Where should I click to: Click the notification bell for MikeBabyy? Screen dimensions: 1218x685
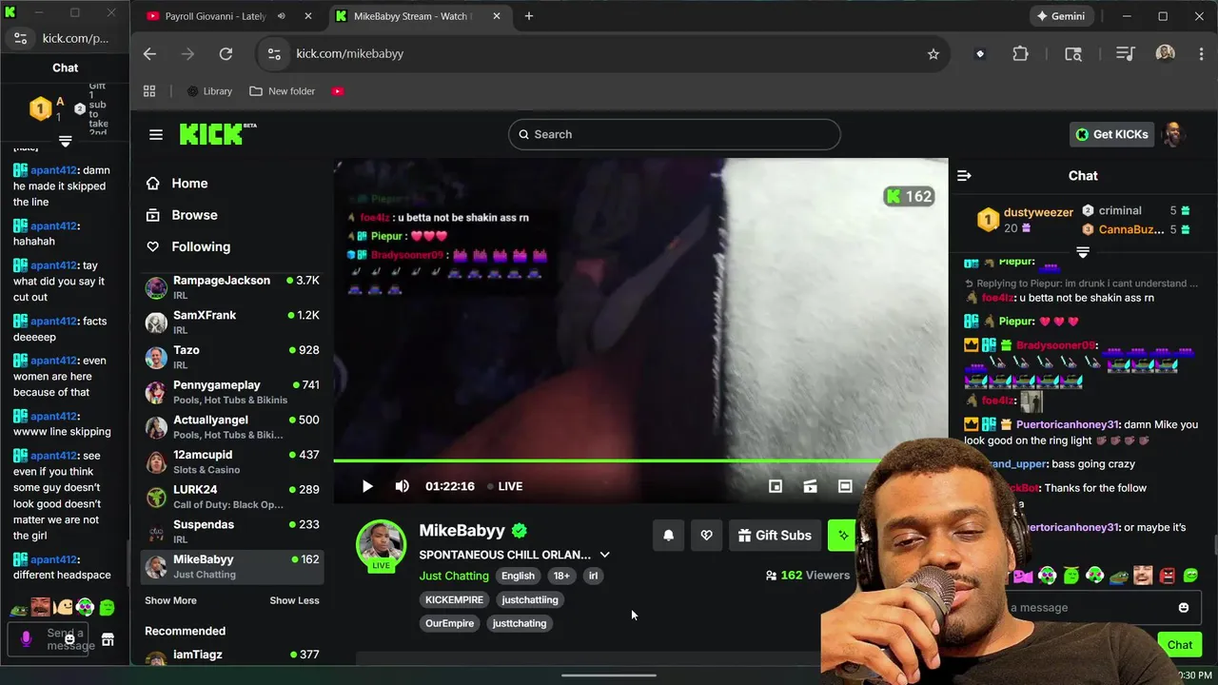click(x=669, y=536)
